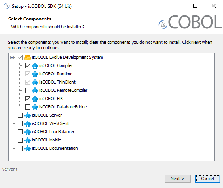The width and height of the screenshot is (223, 188).
Task: Click the Cancel button
Action: point(208,179)
